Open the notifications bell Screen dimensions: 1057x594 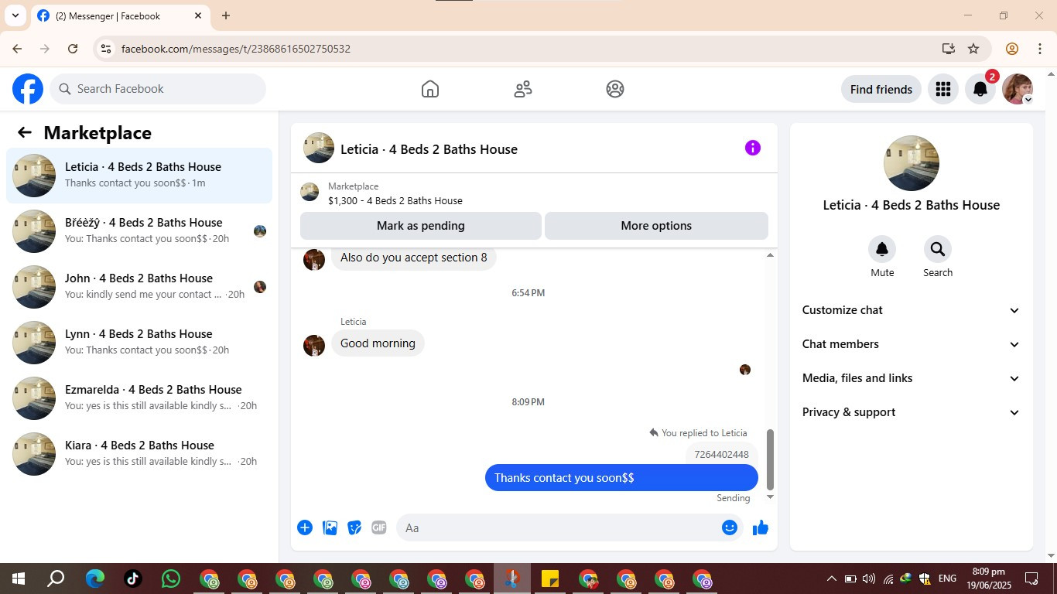coord(980,89)
